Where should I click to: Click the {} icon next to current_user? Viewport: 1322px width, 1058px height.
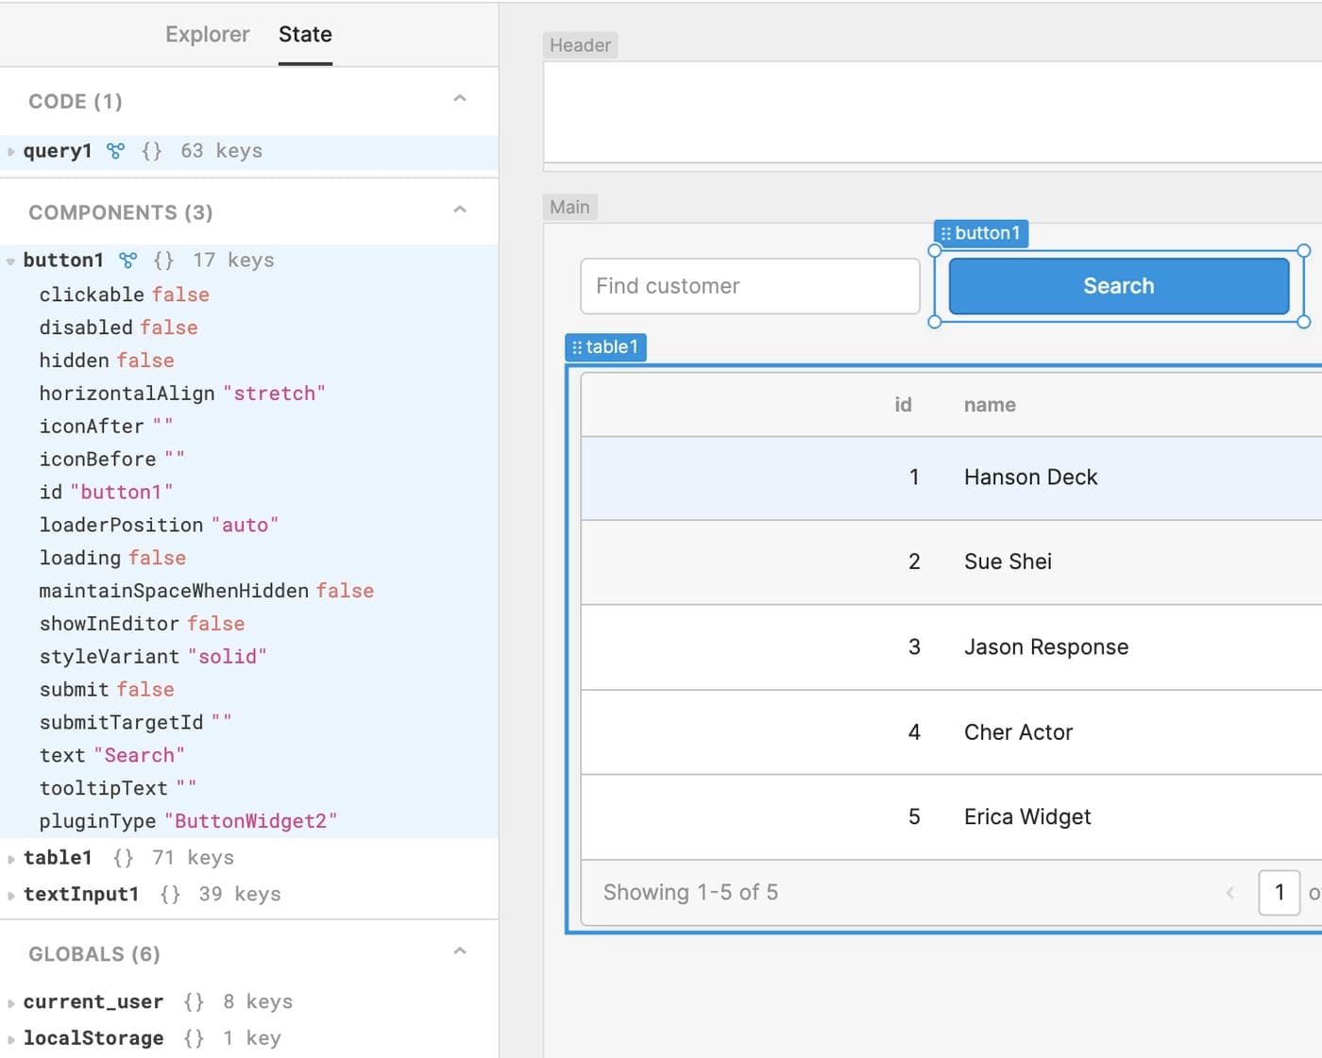194,1001
